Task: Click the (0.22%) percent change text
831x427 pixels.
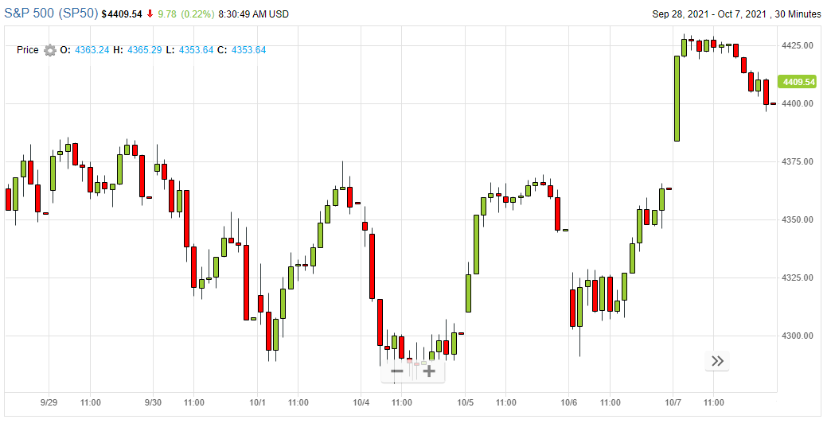Action: tap(198, 14)
